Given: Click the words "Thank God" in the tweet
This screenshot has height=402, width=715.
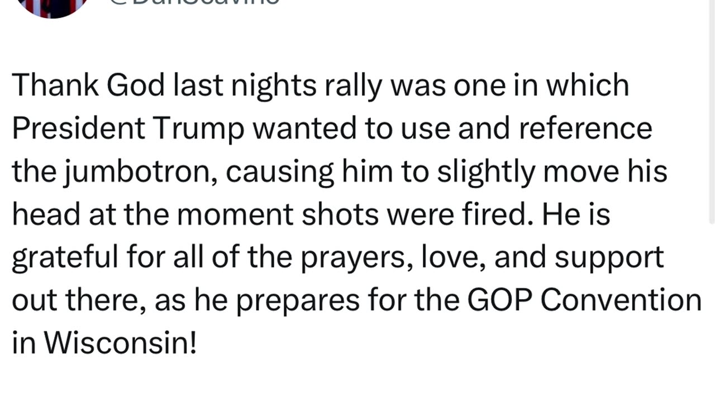Looking at the screenshot, I should [x=88, y=85].
